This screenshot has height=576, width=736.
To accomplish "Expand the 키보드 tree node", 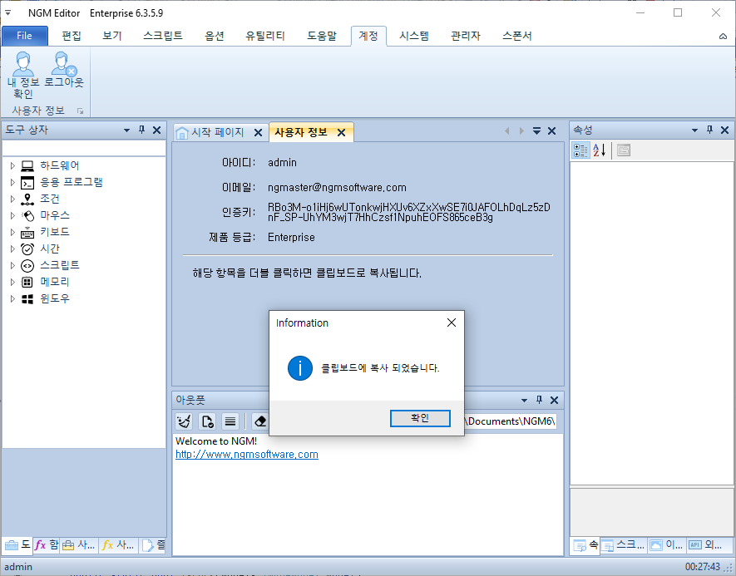I will (x=12, y=232).
